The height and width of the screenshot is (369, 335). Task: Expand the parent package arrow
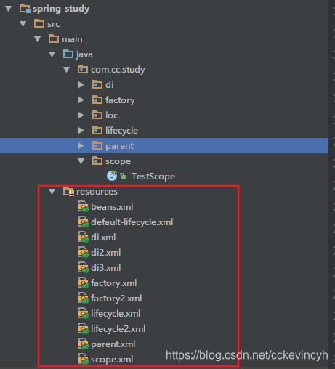(81, 146)
